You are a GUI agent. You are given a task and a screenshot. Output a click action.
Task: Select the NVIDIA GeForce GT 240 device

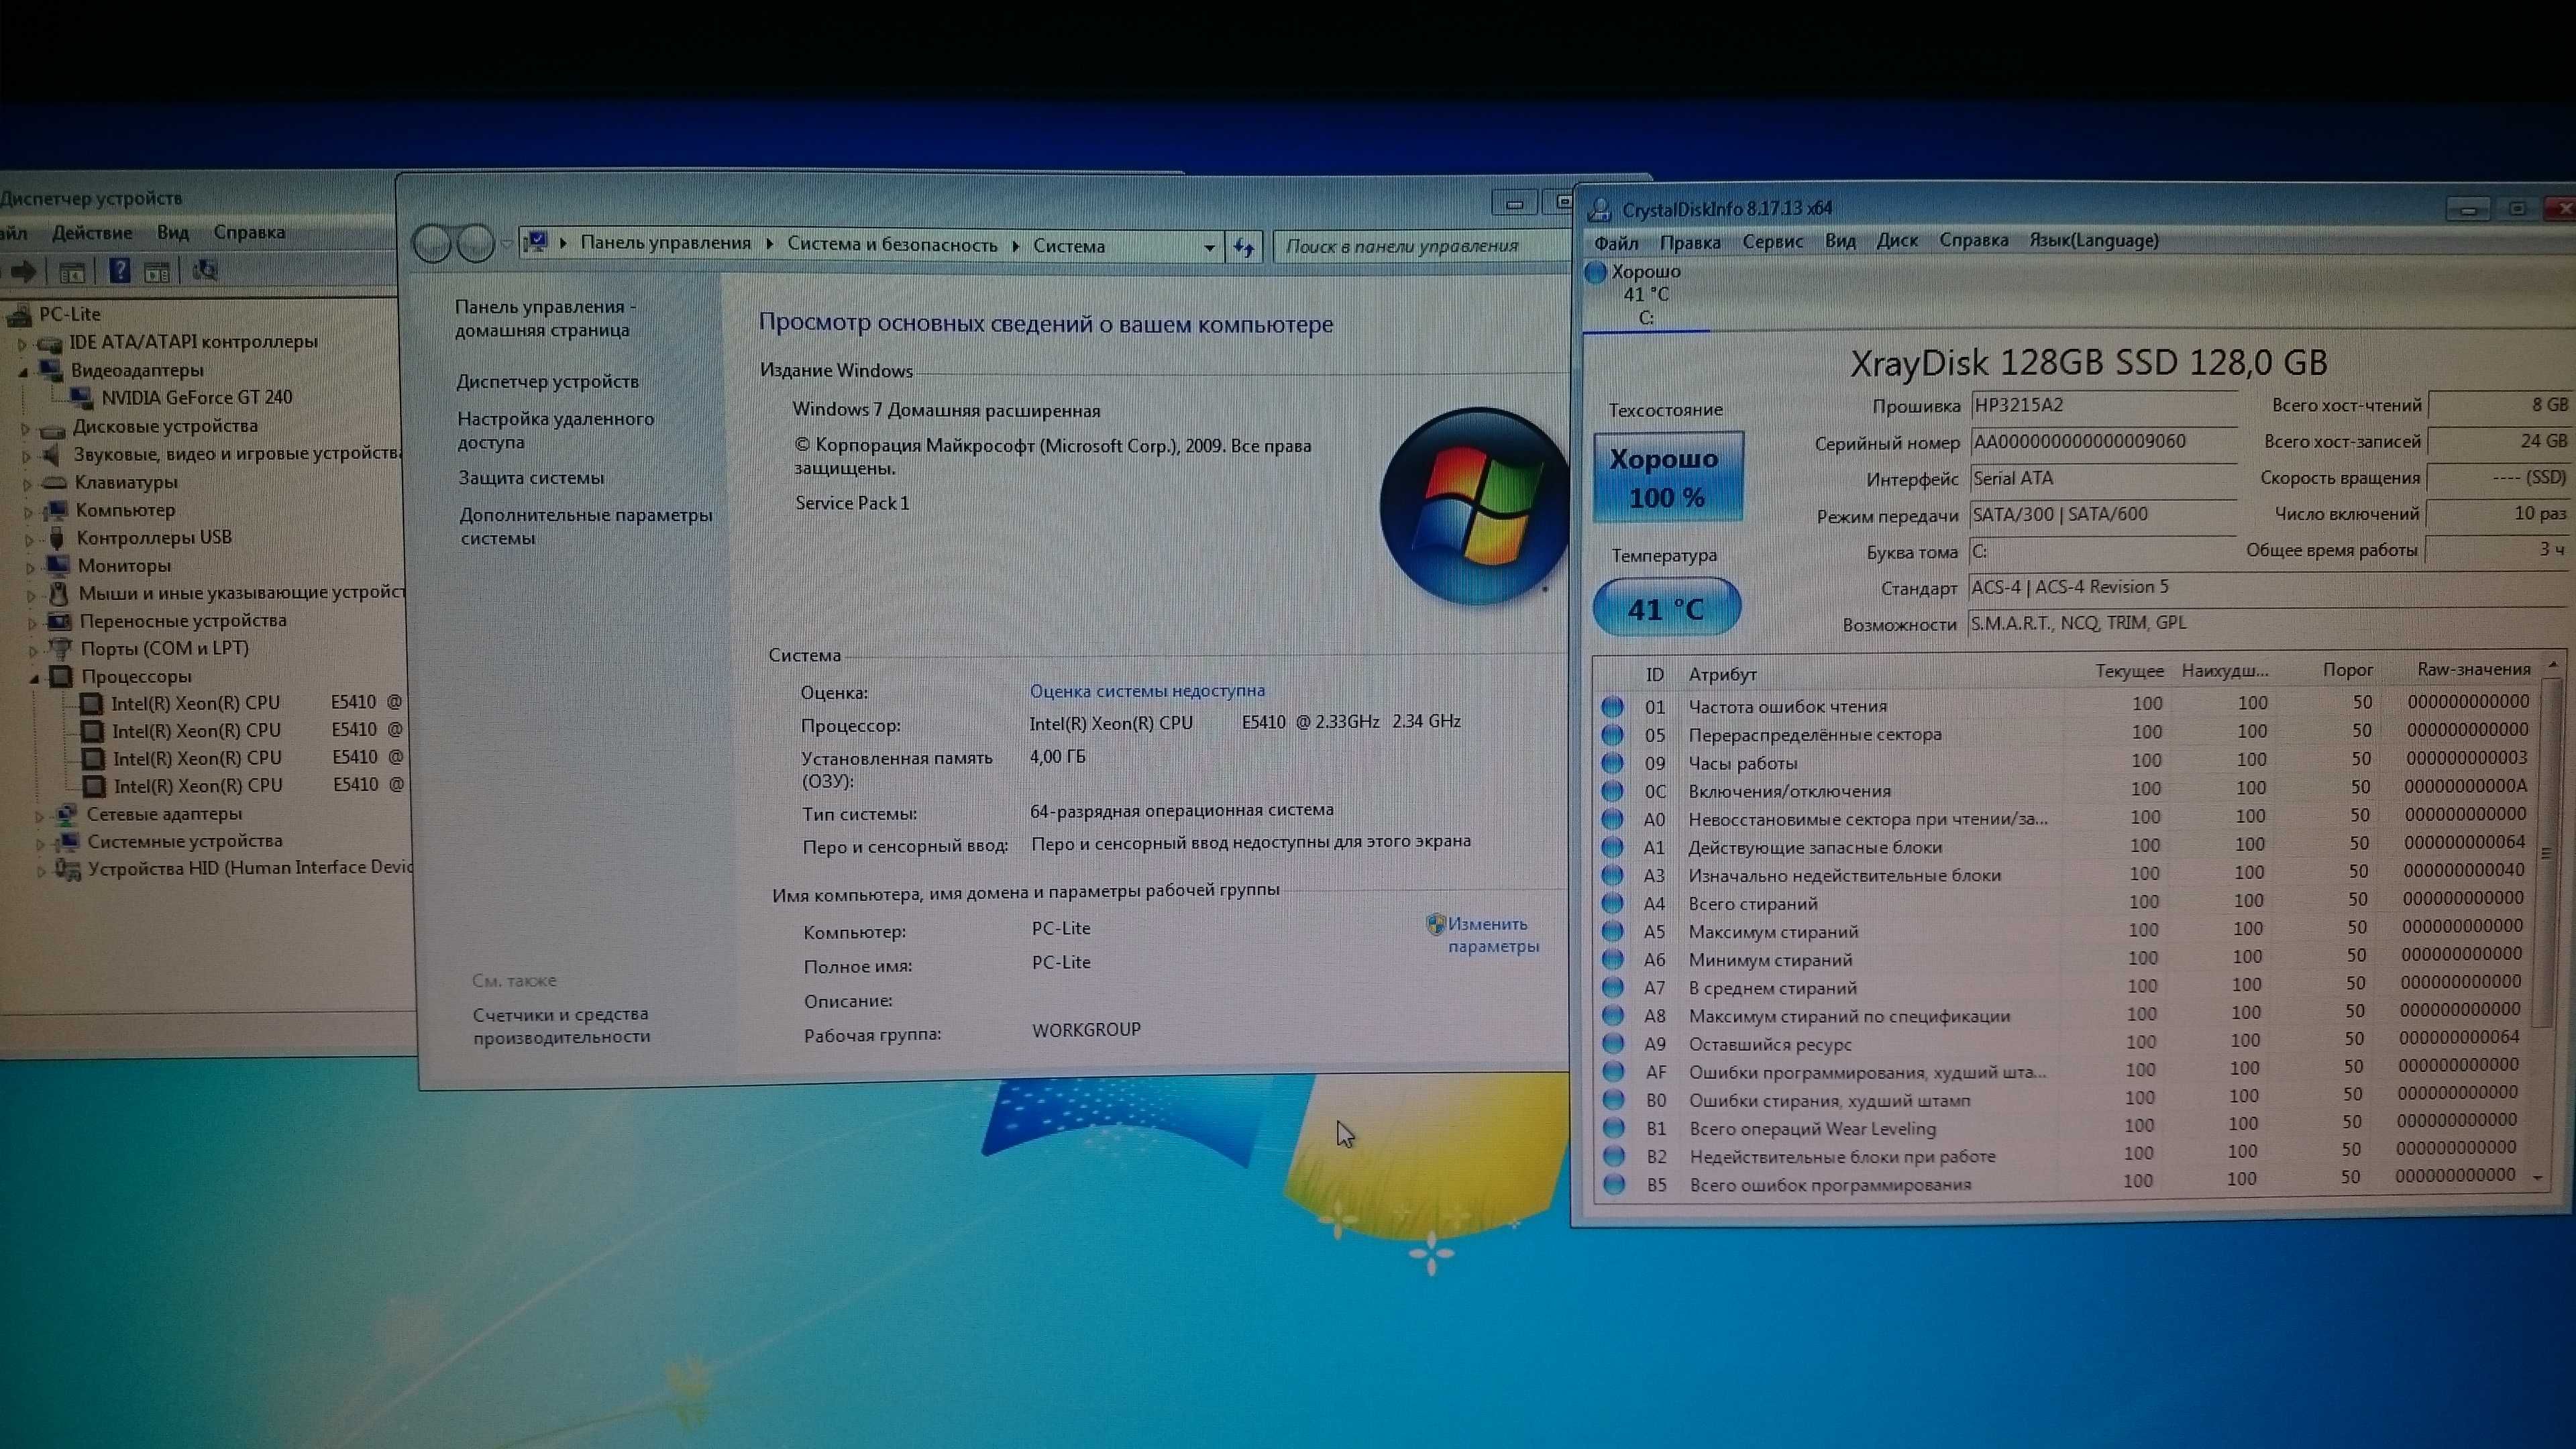coord(197,397)
